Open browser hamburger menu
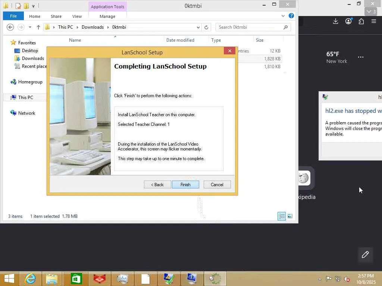The height and width of the screenshot is (286, 382). [374, 21]
